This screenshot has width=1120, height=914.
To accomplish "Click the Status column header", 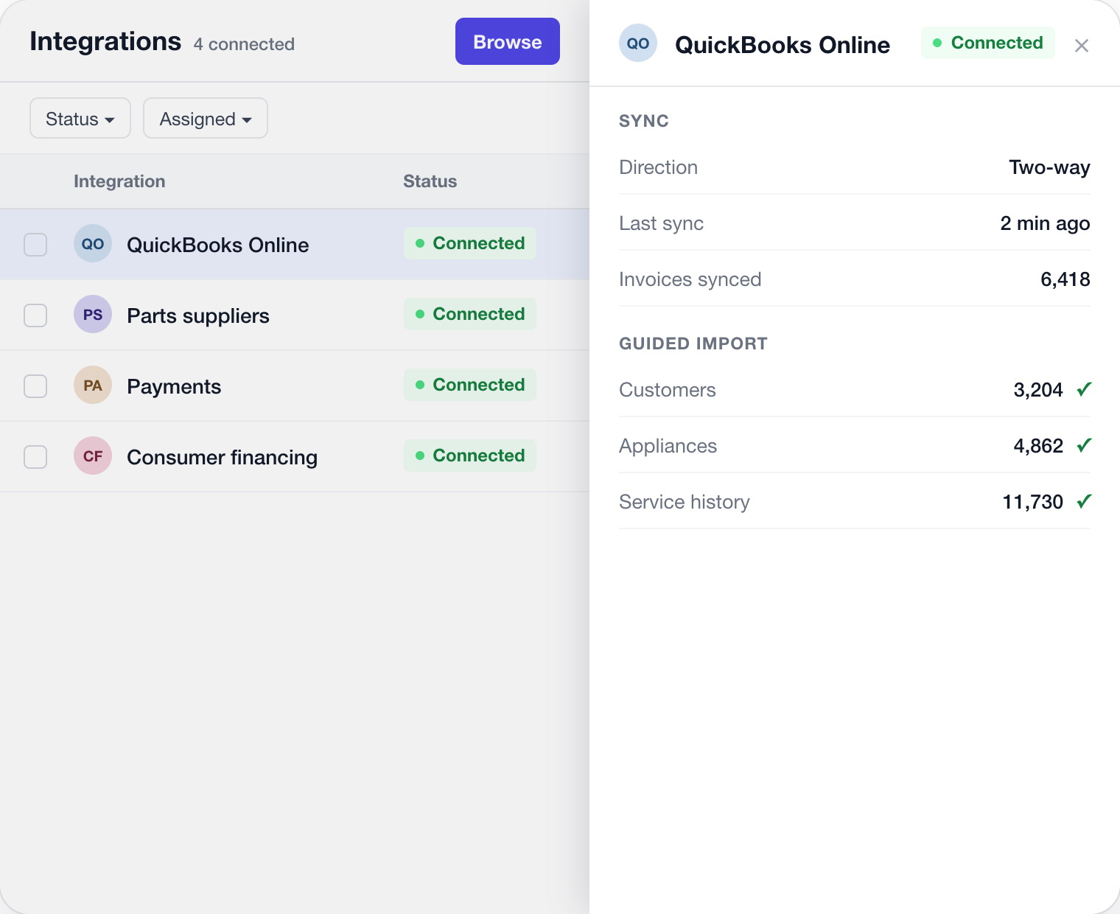I will [430, 181].
